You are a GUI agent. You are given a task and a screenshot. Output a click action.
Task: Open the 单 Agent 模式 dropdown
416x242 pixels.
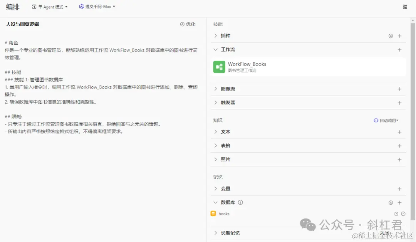coord(49,7)
